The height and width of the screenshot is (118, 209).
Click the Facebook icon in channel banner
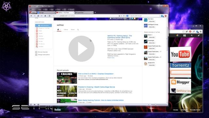click(x=130, y=18)
